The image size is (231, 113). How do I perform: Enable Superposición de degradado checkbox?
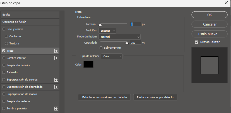point(4,87)
